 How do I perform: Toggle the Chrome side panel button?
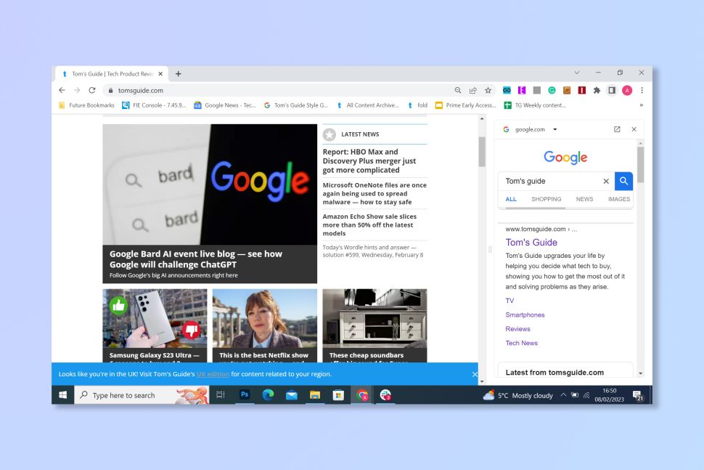[x=612, y=90]
